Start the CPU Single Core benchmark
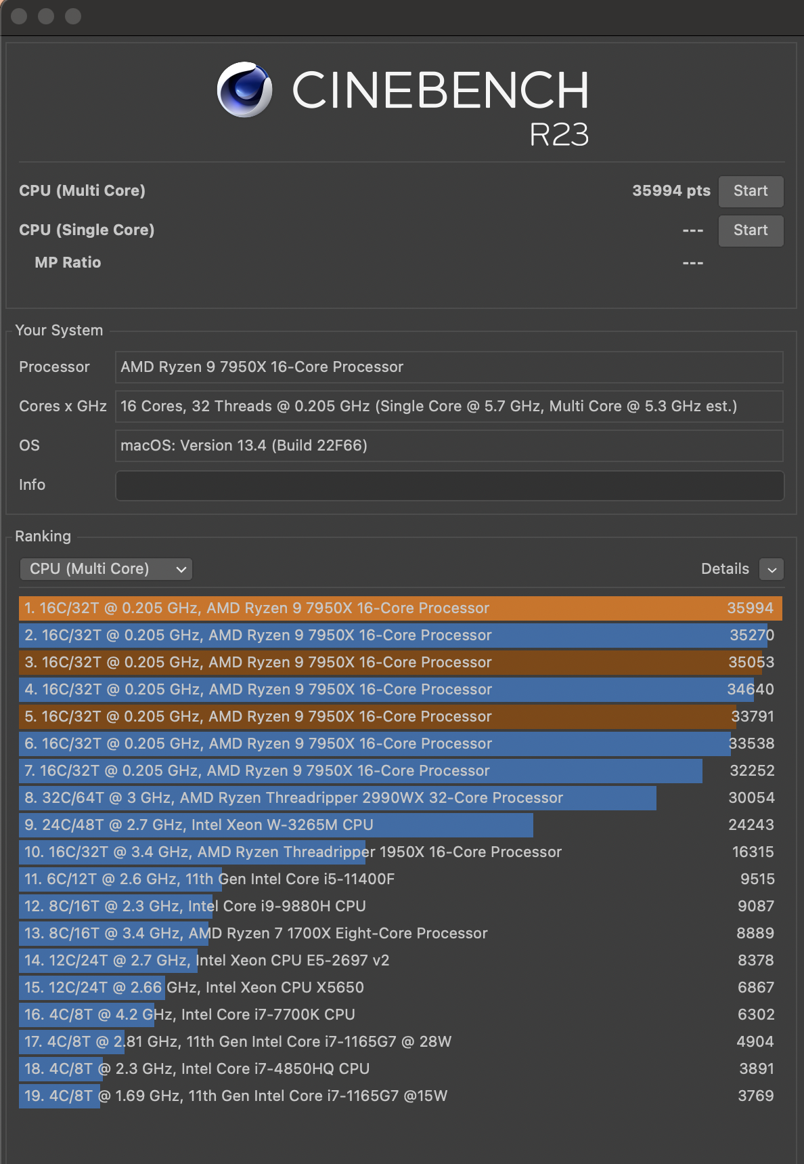 pyautogui.click(x=751, y=230)
